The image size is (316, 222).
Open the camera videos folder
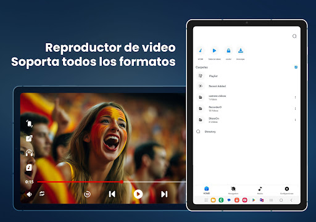pyautogui.click(x=246, y=97)
